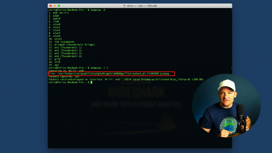Click the line '9. utun4'
272x153 pixels.
[54, 36]
